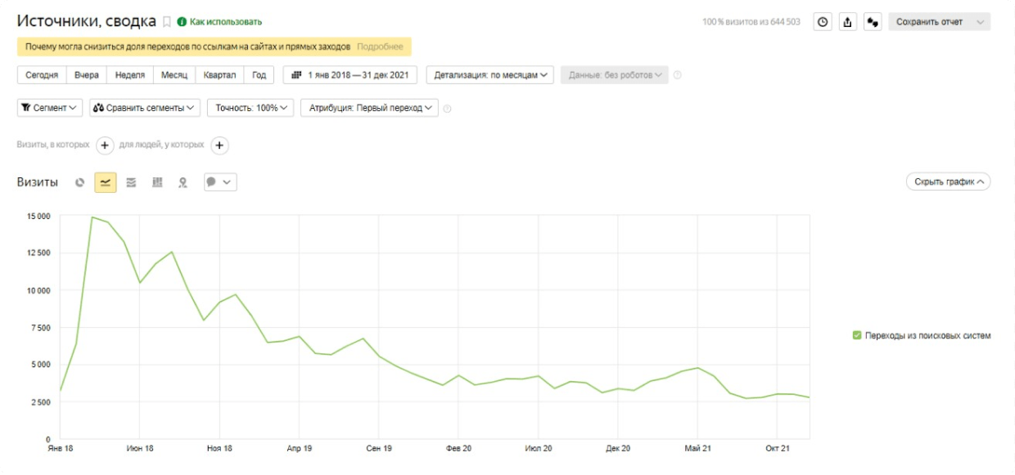Collapse chart with 'Скрыть график'
Screen dimensions: 1015x475
coord(948,181)
